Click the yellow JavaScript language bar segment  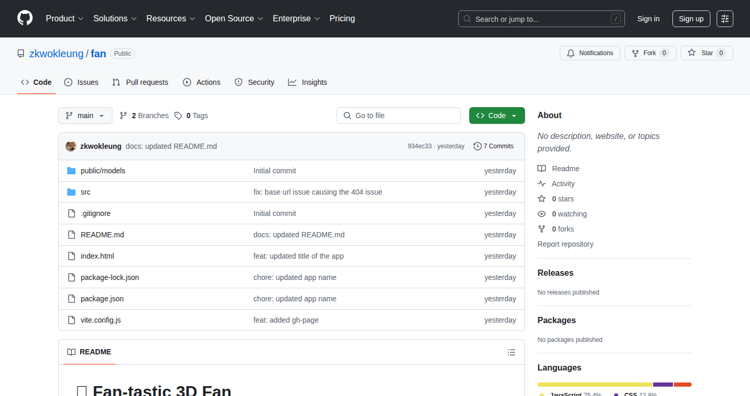[595, 385]
